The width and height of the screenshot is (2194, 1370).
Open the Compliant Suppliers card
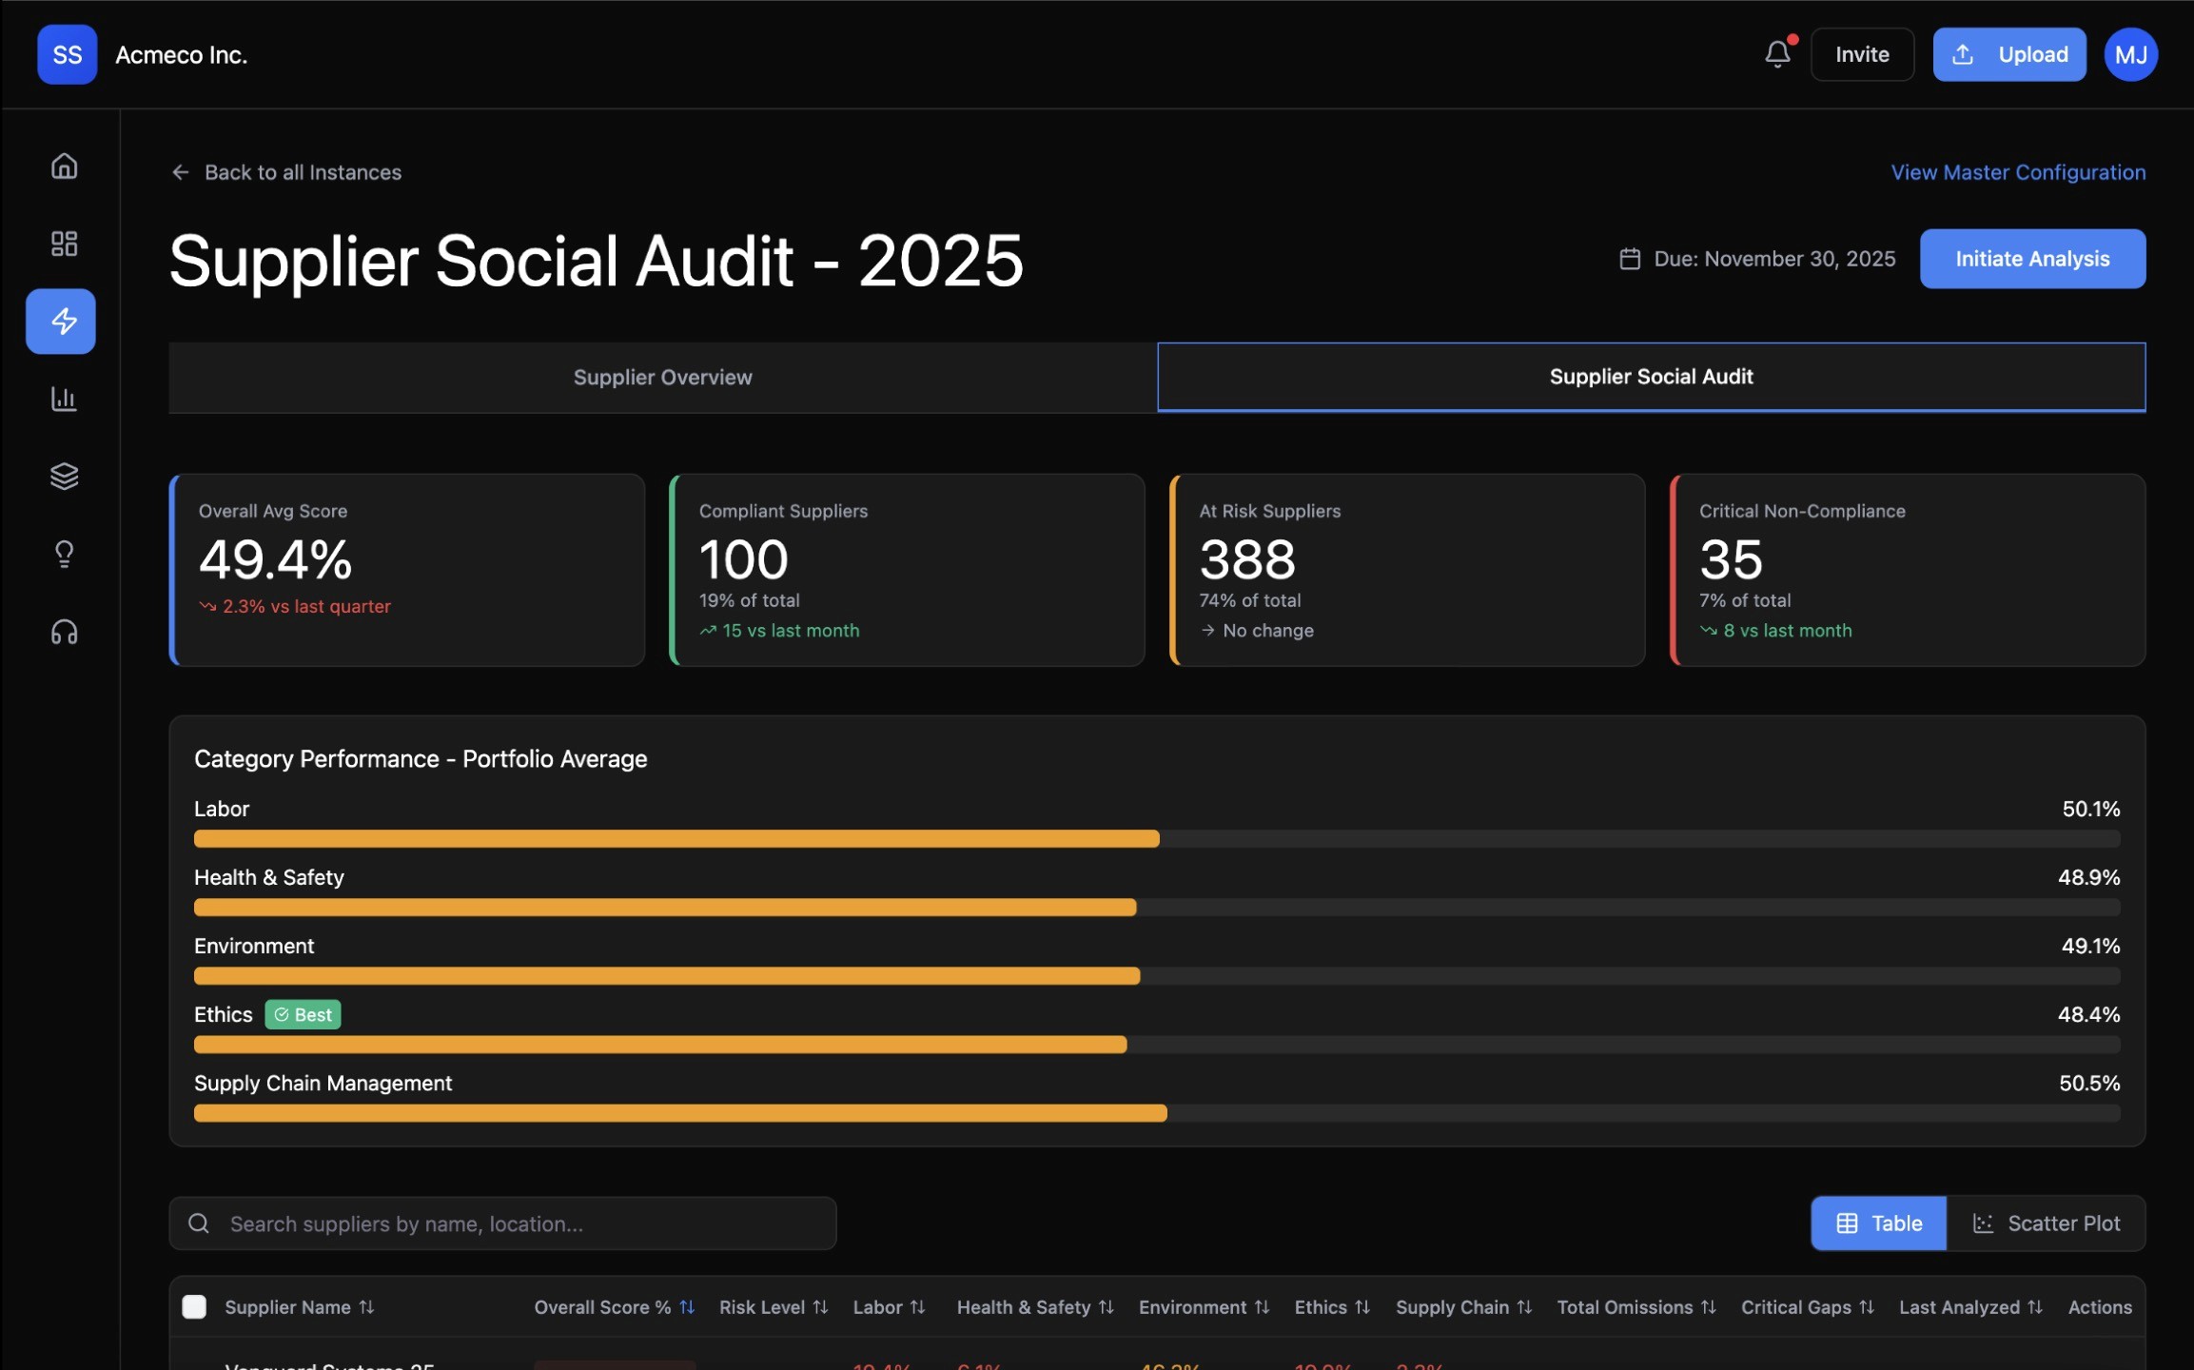(x=907, y=570)
